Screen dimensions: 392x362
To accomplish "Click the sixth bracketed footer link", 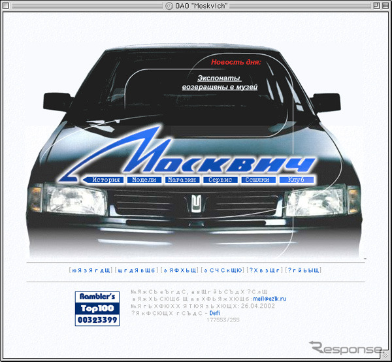I will (x=303, y=271).
